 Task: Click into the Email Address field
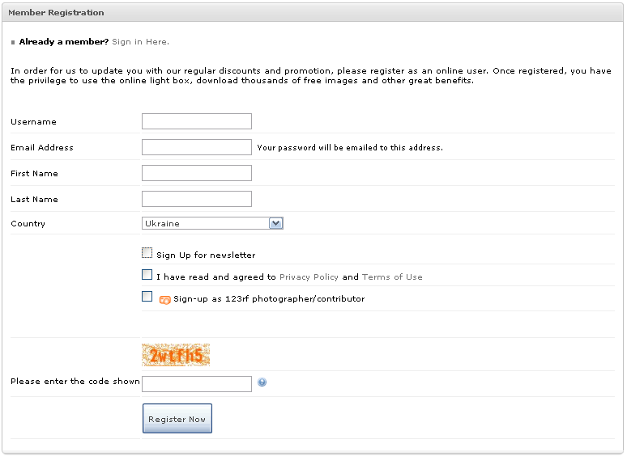pyautogui.click(x=197, y=147)
